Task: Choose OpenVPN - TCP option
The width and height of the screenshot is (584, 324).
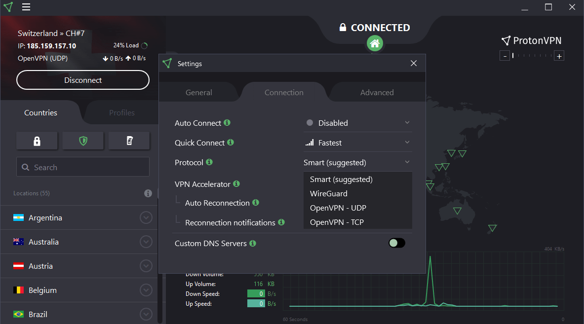Action: tap(337, 222)
